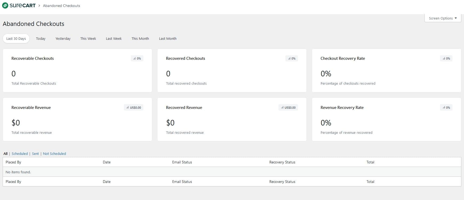Switch to the This Week filter
This screenshot has width=464, height=200.
coord(88,38)
